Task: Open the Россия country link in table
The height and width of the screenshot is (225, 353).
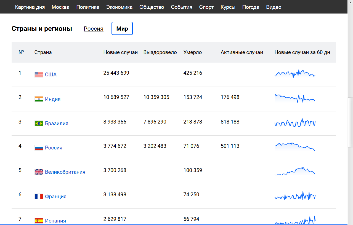Action: point(54,148)
